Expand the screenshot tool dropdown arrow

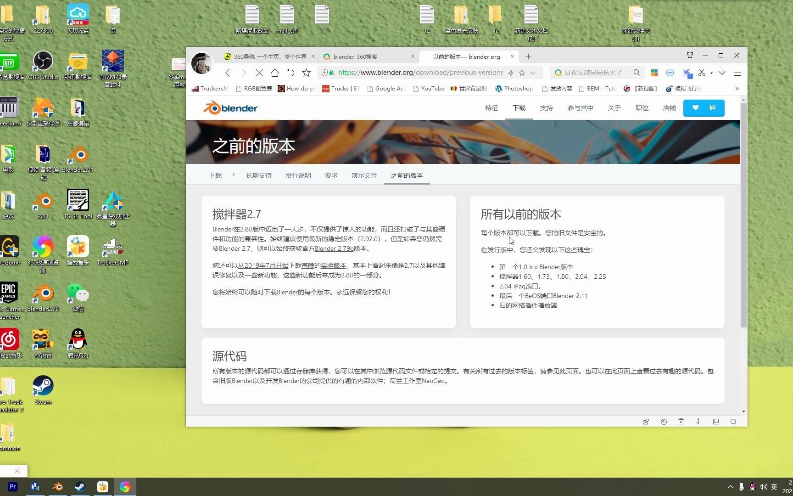pyautogui.click(x=711, y=73)
